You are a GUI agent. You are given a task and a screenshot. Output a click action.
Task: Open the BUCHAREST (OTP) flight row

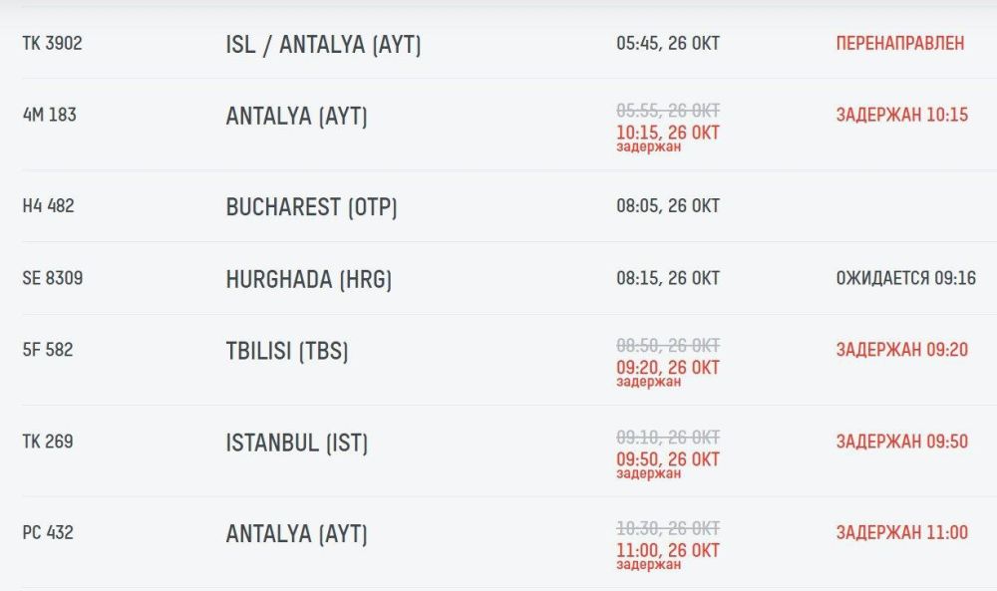(311, 207)
